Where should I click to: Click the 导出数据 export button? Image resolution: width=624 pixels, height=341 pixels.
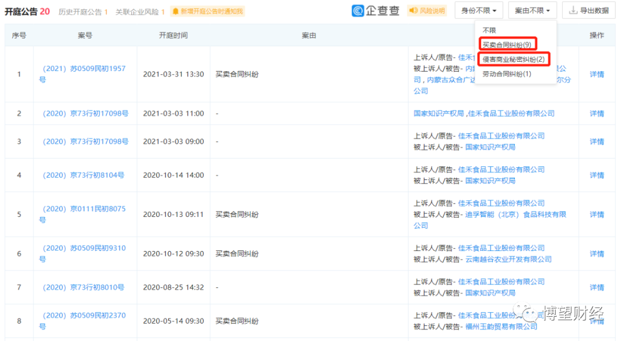point(589,11)
